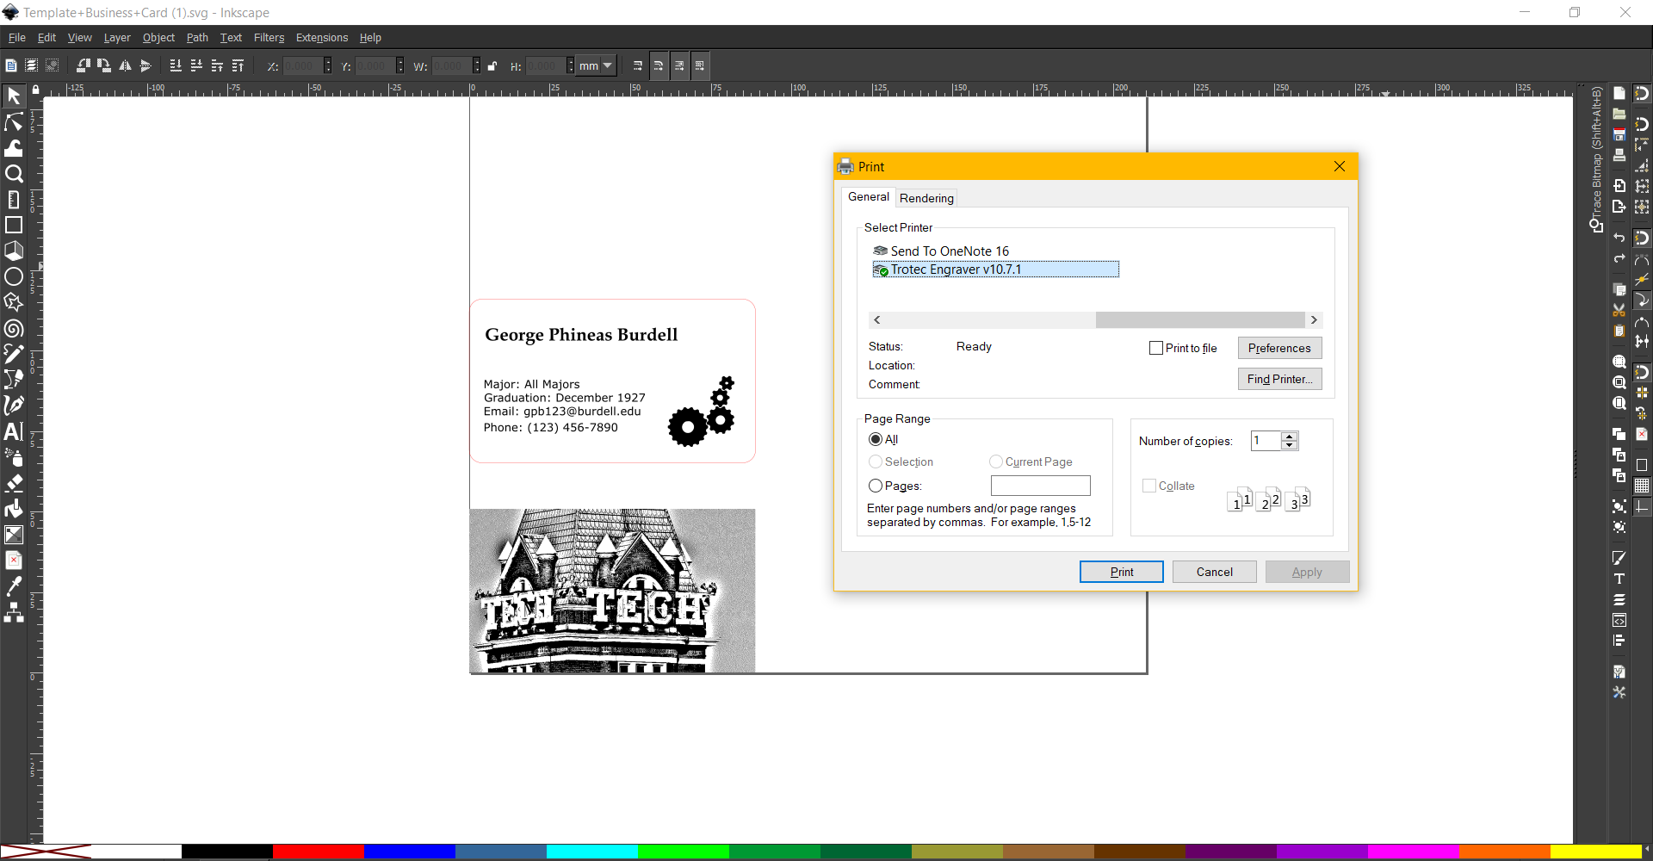This screenshot has width=1653, height=861.
Task: Check the Collate checkbox
Action: pyautogui.click(x=1149, y=486)
